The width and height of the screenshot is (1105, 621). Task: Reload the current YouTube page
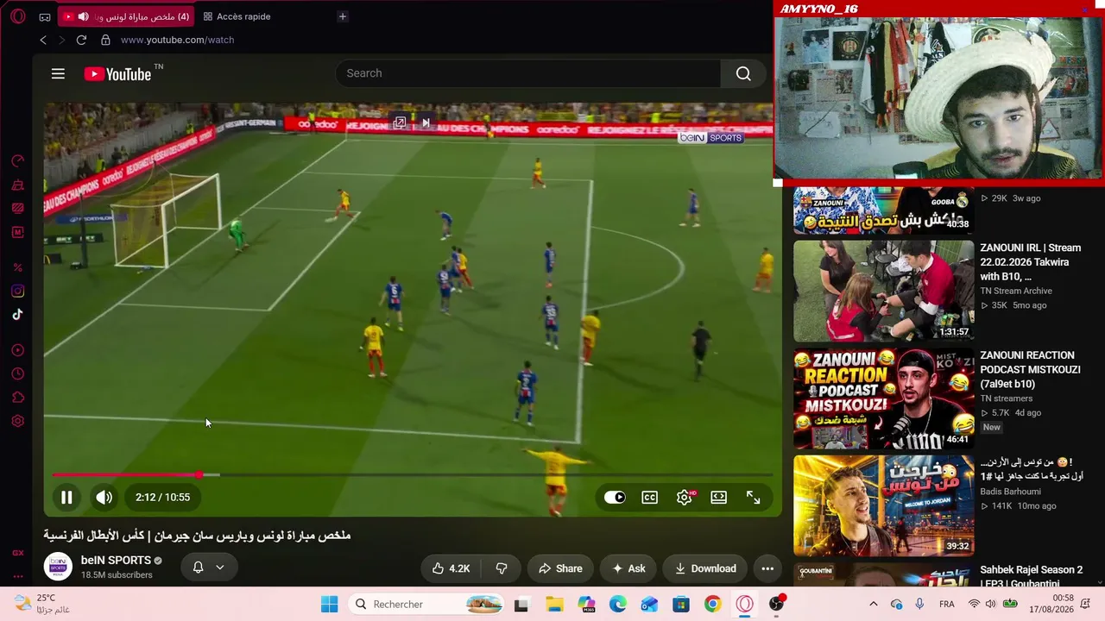pos(81,40)
